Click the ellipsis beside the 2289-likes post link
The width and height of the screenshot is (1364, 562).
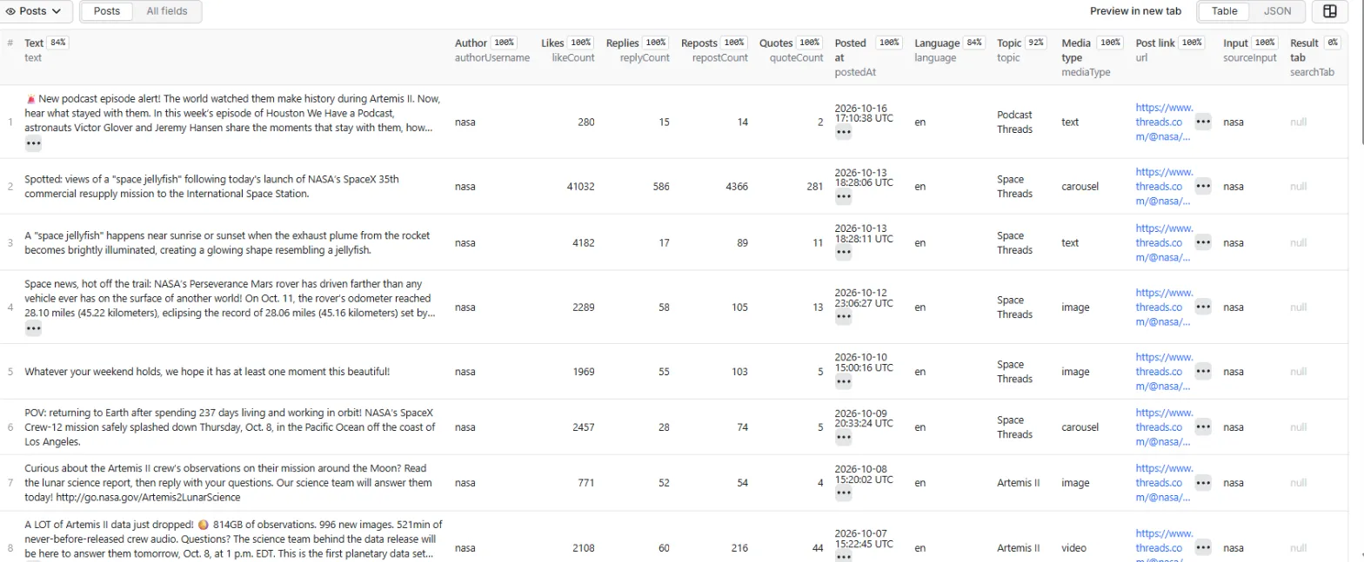1203,307
